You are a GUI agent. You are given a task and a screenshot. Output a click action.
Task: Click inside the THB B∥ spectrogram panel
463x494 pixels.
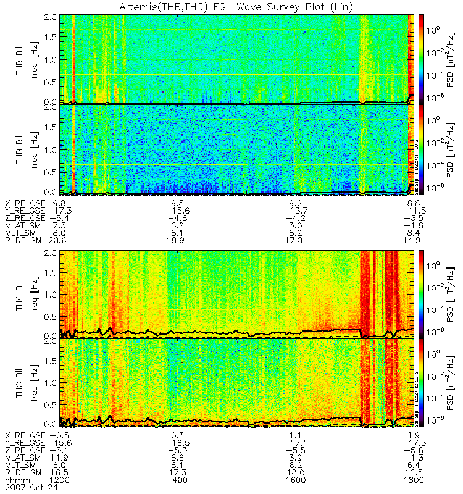click(237, 149)
